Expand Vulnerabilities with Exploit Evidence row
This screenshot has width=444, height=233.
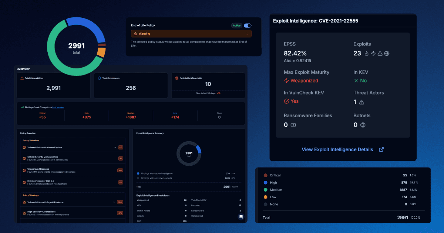coord(114,202)
